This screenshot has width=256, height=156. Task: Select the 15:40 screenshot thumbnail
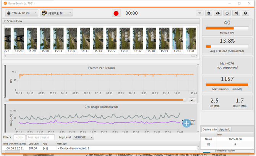[177, 39]
